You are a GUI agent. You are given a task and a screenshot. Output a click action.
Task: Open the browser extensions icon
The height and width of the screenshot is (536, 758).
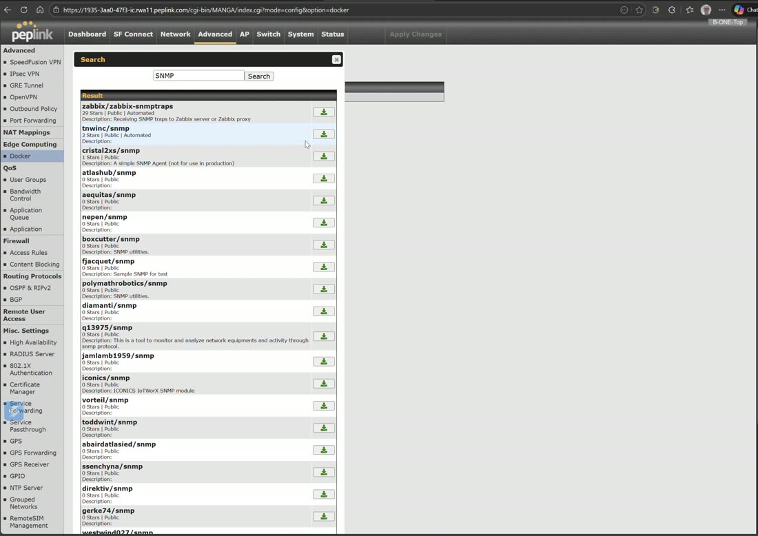(x=671, y=10)
